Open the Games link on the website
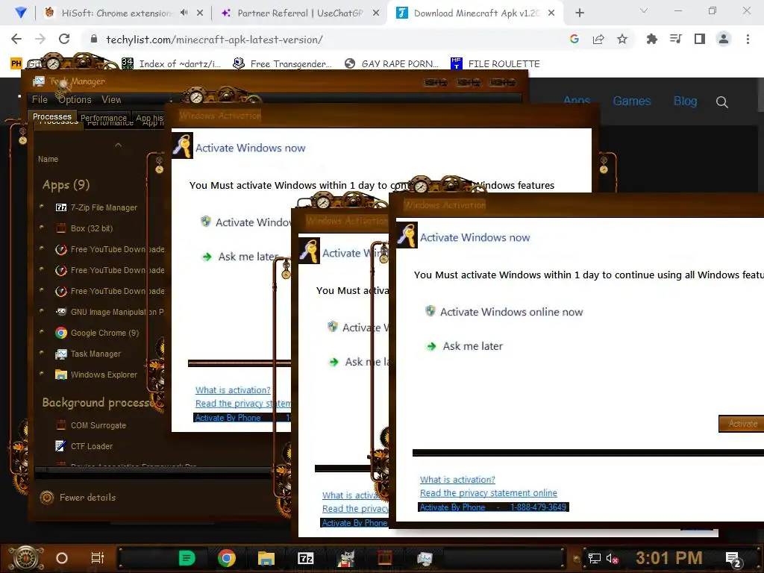This screenshot has width=764, height=573. (x=632, y=101)
